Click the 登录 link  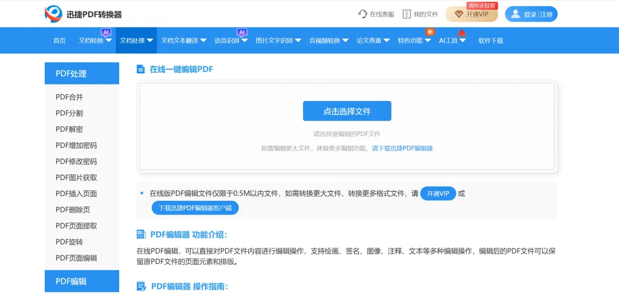(x=530, y=14)
